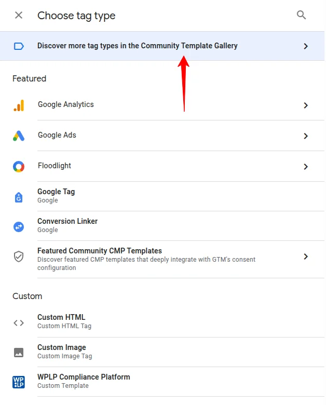Viewport: 326px width, 405px height.
Task: Expand Google Analytics tag options chevron
Action: 306,105
